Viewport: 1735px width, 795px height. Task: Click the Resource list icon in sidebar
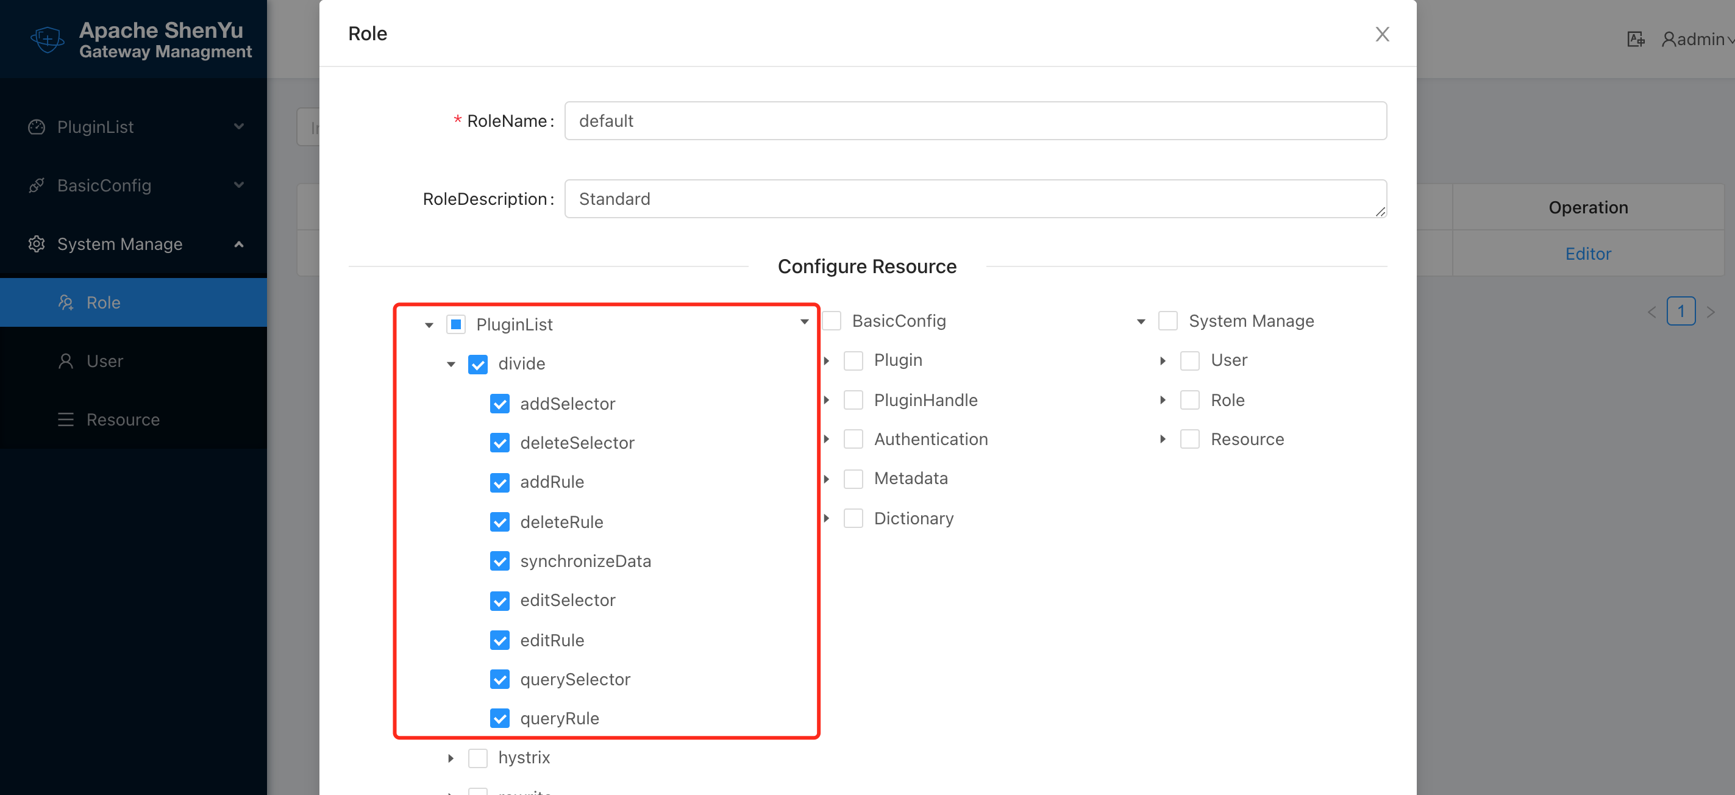(65, 419)
